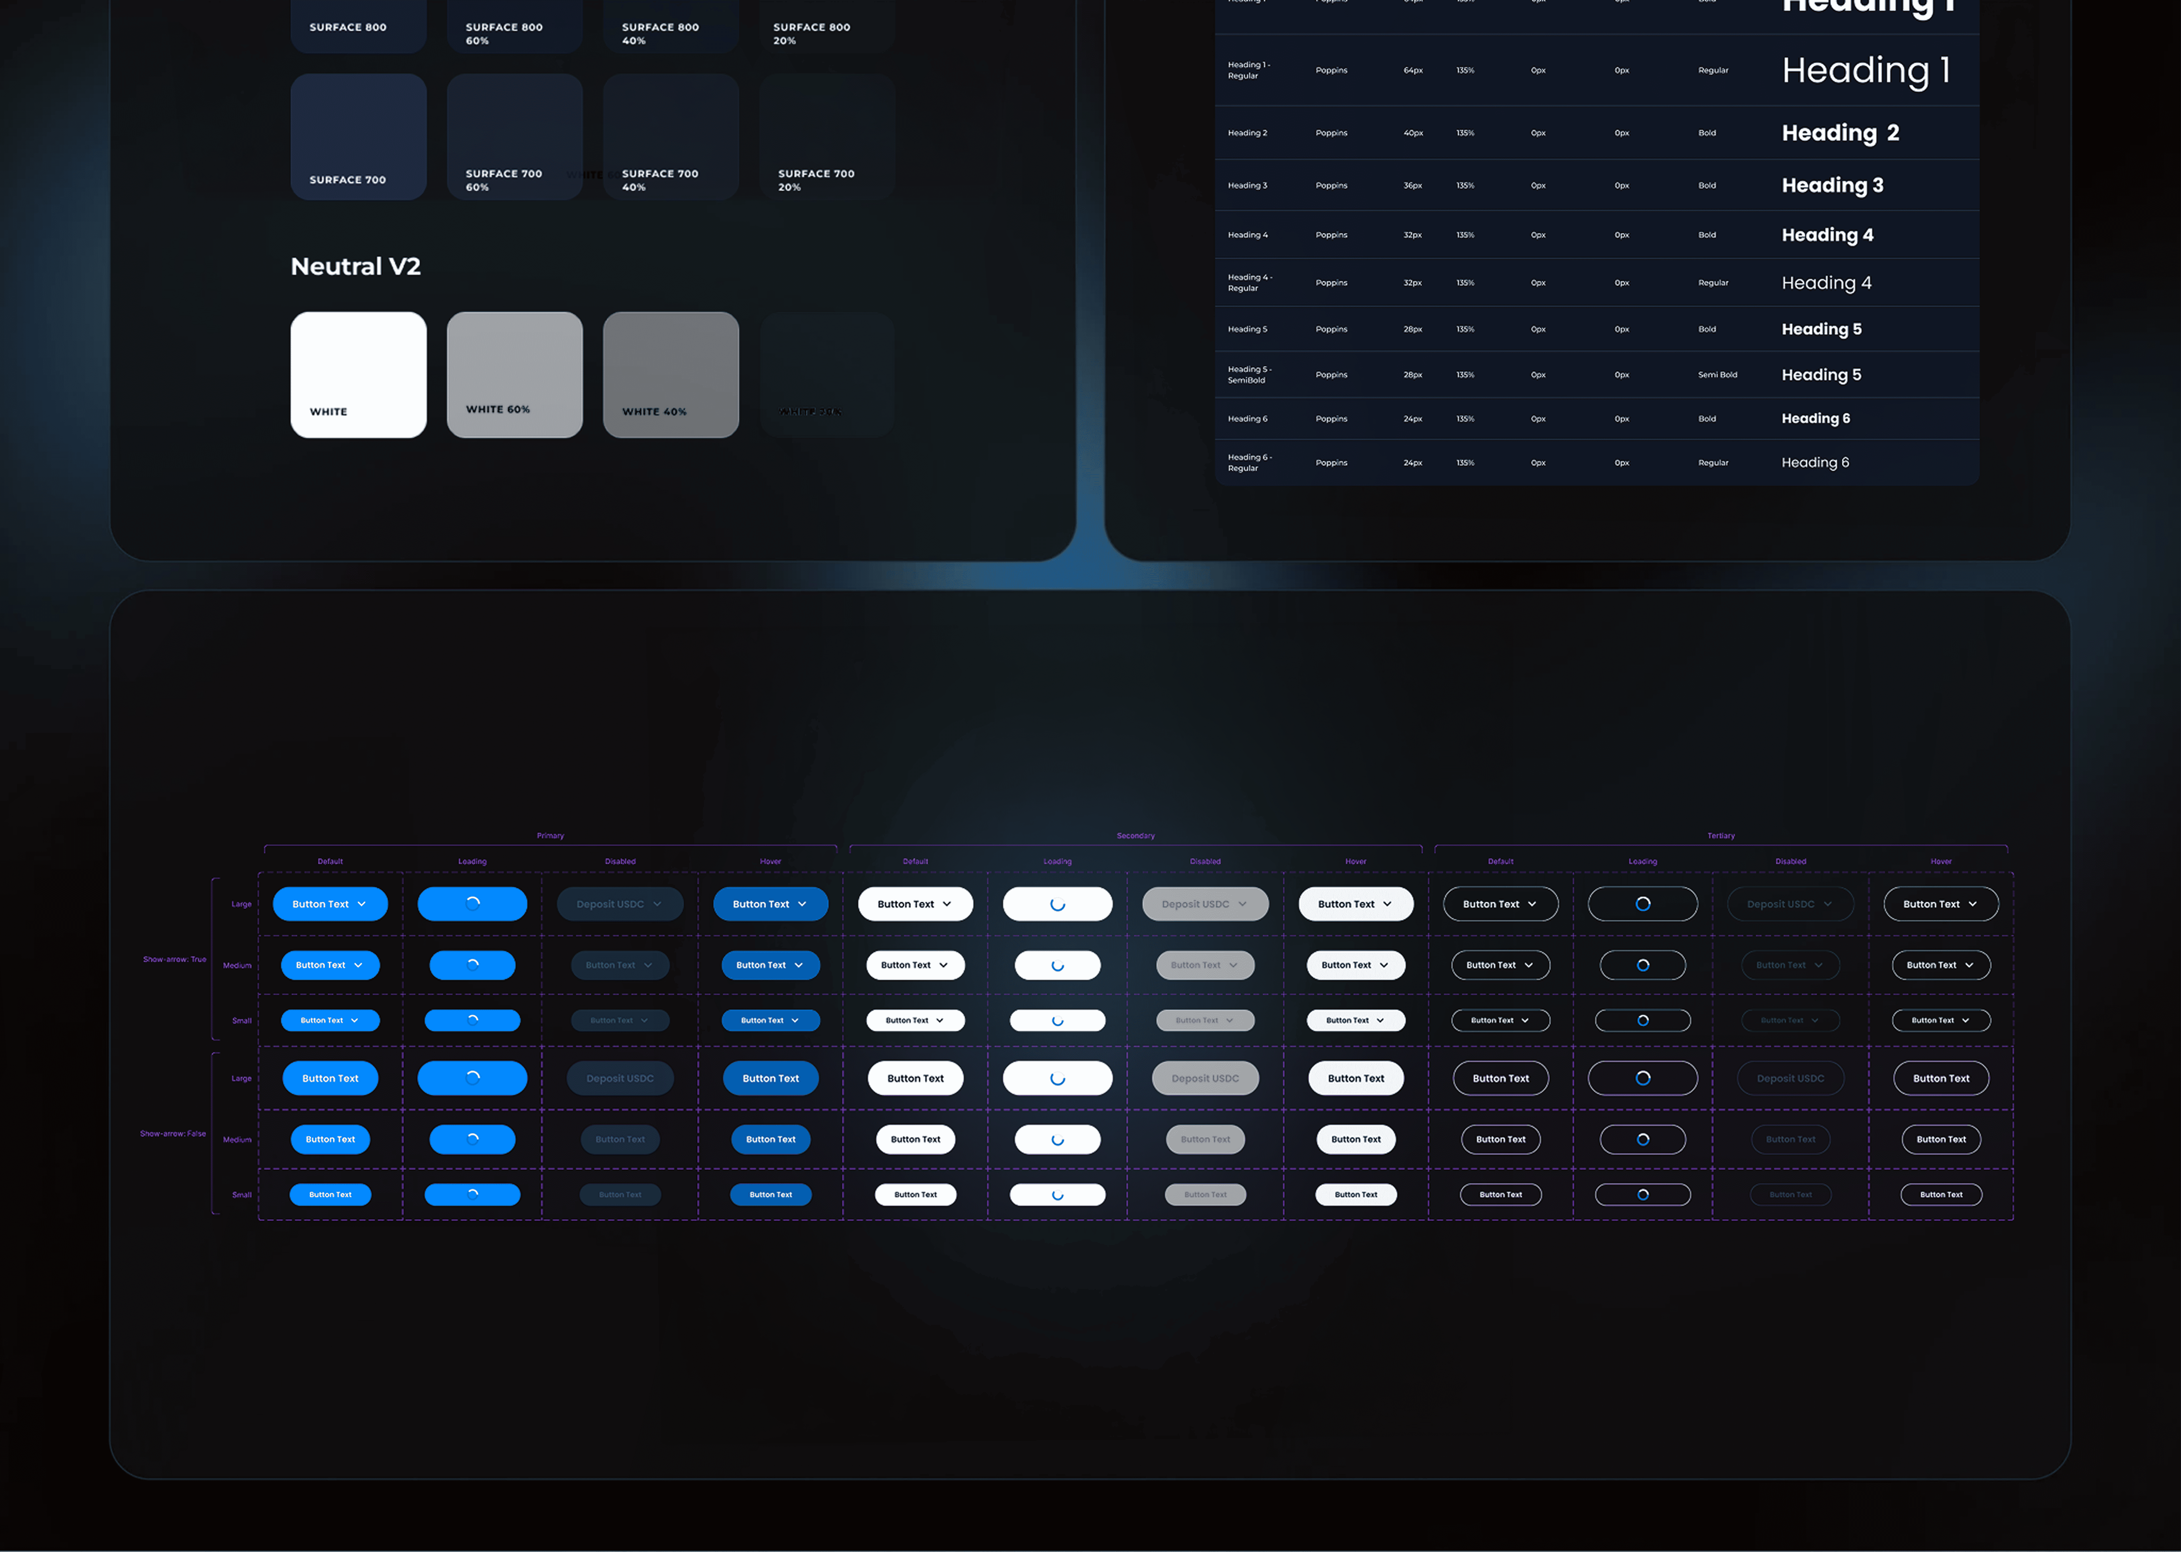Select the SURFACE 700 60% swatch
This screenshot has height=1552, width=2181.
(x=515, y=137)
